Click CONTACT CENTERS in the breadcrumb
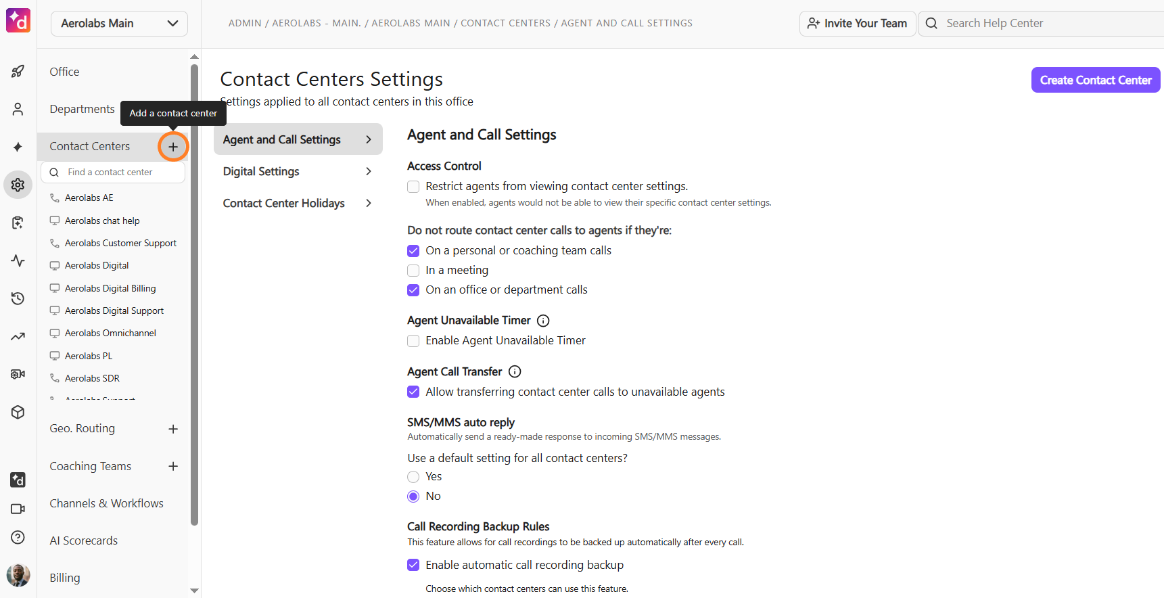 coord(506,23)
